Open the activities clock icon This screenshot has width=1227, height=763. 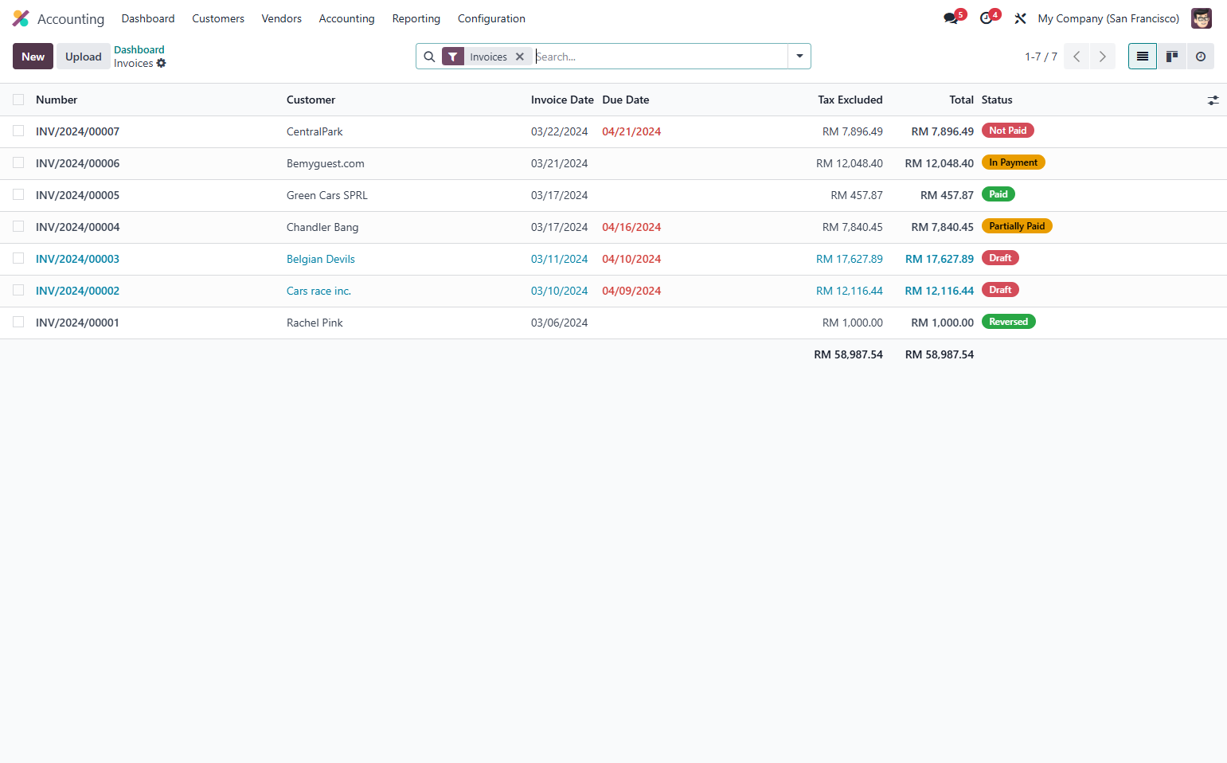pyautogui.click(x=986, y=18)
